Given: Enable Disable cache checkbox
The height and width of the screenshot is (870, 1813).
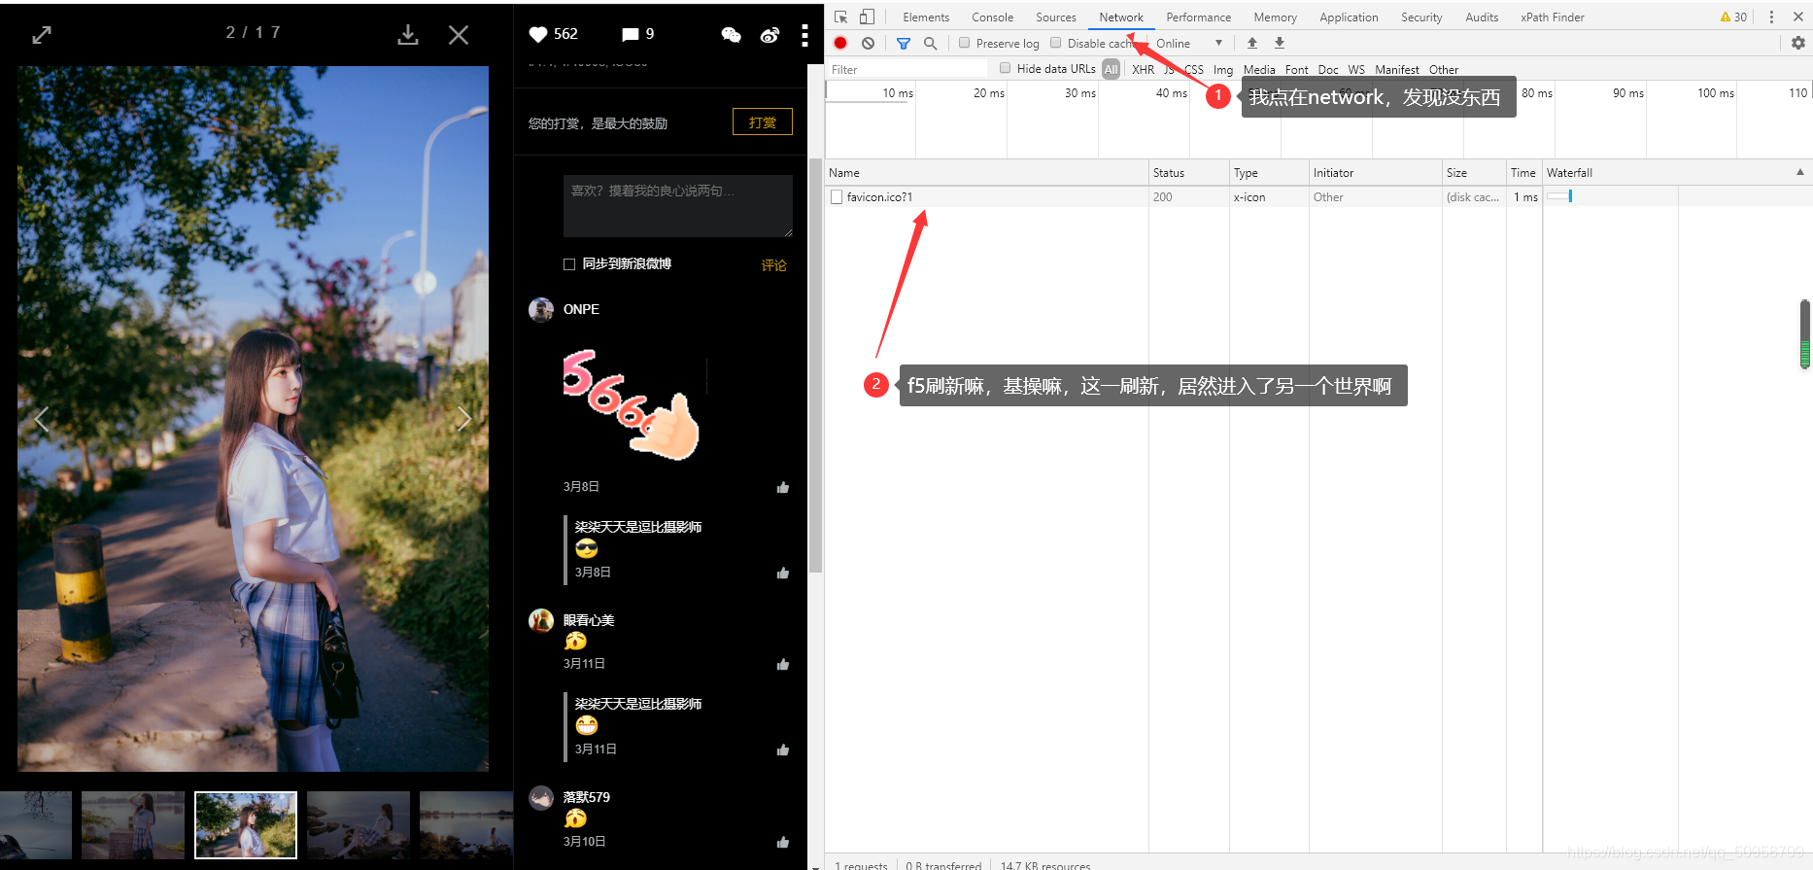Looking at the screenshot, I should (x=1055, y=43).
